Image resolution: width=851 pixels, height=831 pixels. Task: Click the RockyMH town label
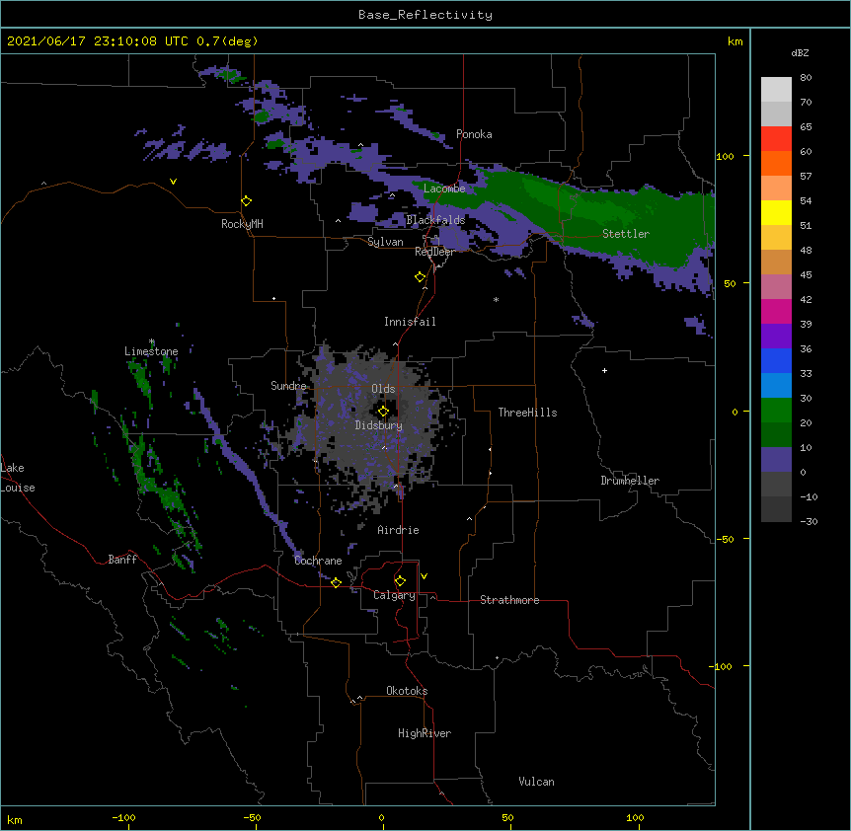coord(242,224)
